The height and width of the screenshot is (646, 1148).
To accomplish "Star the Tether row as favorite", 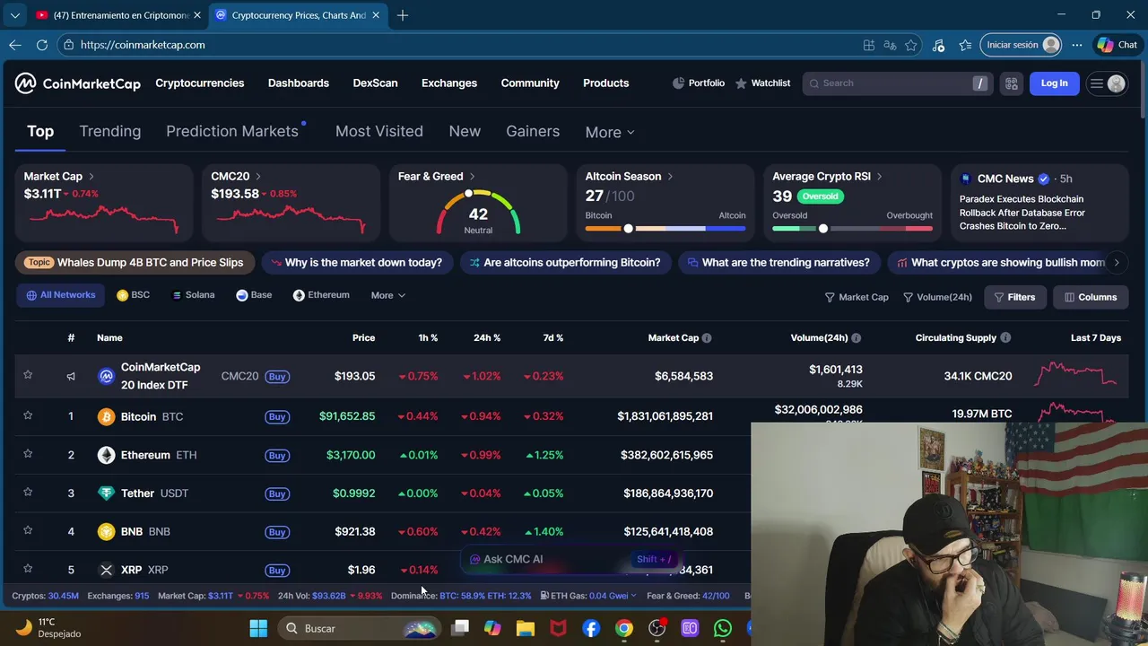I will point(28,492).
